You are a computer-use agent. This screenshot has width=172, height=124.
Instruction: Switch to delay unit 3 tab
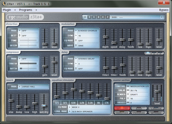coord(160,53)
